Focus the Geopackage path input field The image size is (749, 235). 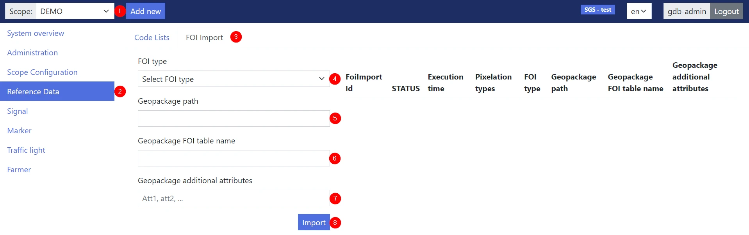(x=233, y=118)
